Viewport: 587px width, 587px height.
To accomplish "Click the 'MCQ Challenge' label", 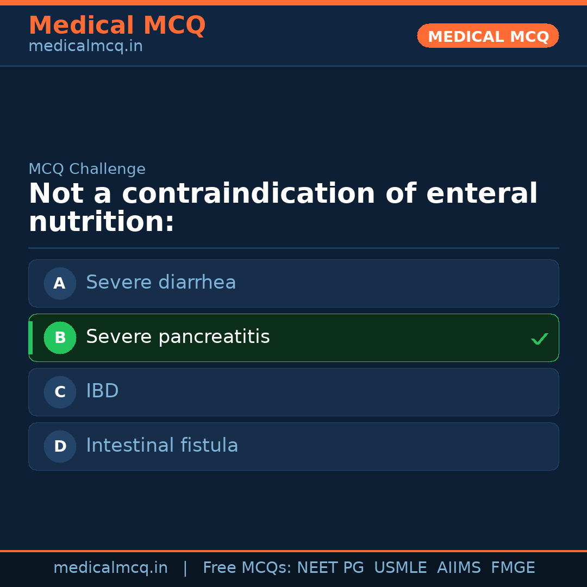I will tap(87, 169).
